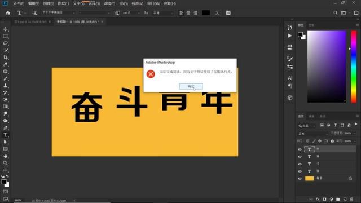Select the Path Selection arrow tool
Image resolution: width=361 pixels, height=203 pixels.
pos(6,142)
